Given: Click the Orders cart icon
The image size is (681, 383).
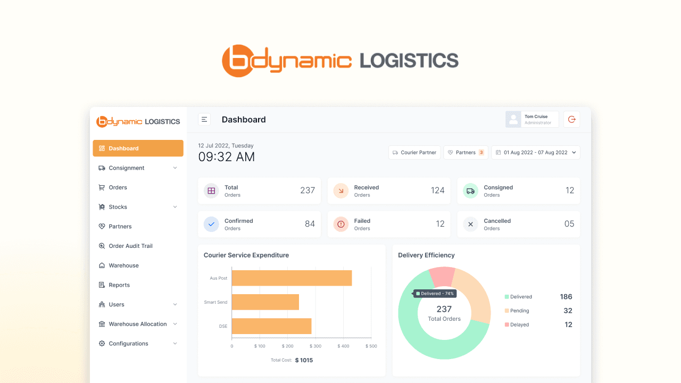Looking at the screenshot, I should (x=102, y=187).
